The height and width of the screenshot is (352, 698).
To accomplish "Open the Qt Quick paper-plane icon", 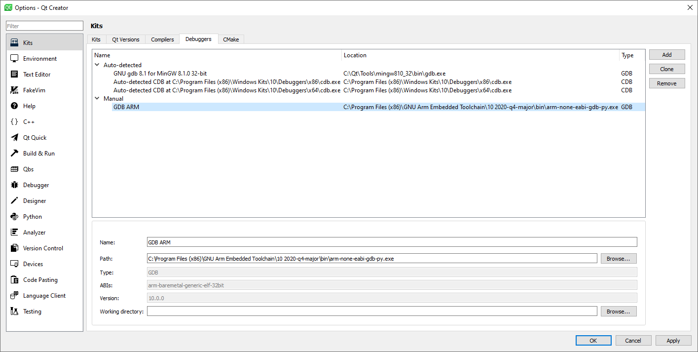I will pyautogui.click(x=14, y=138).
